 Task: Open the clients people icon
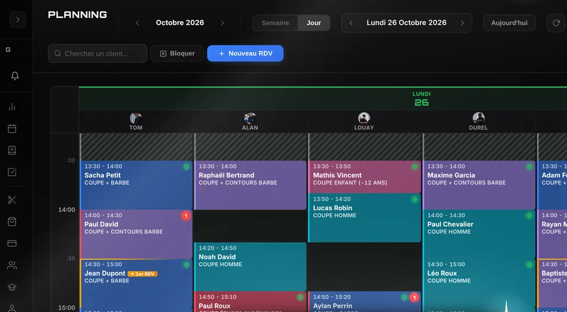(x=12, y=265)
